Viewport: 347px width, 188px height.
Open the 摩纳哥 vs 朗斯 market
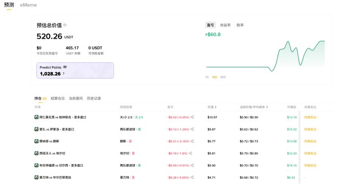pyautogui.click(x=49, y=141)
